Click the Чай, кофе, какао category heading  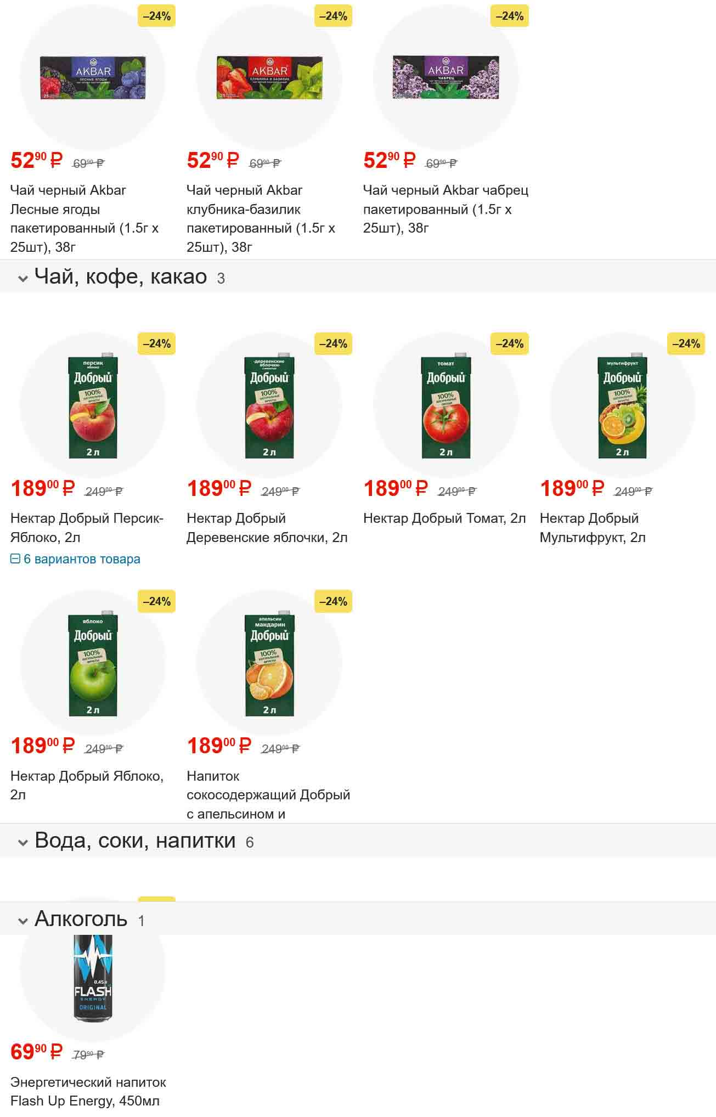coord(121,277)
